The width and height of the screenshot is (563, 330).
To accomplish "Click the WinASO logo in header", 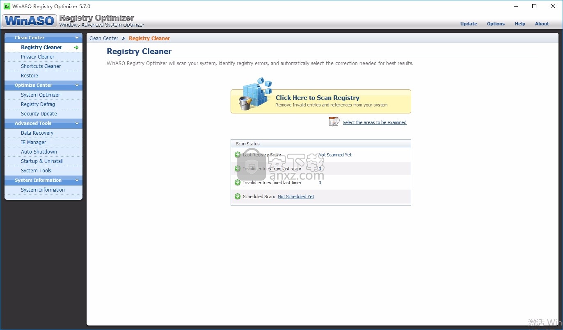I will tap(30, 21).
